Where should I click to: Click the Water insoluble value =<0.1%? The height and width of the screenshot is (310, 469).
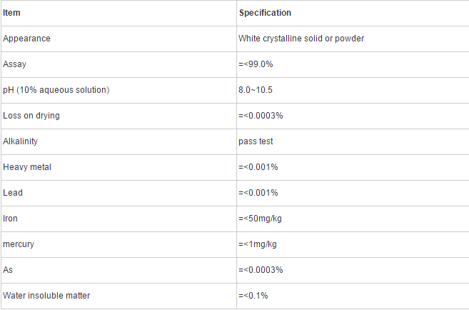click(253, 296)
